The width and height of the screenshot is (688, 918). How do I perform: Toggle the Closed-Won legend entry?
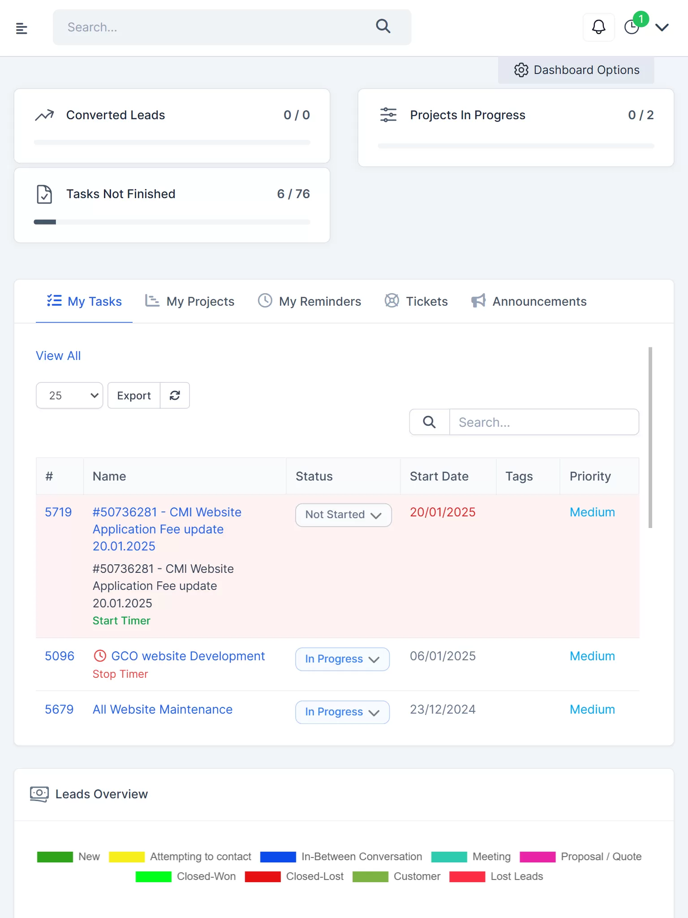coord(186,876)
